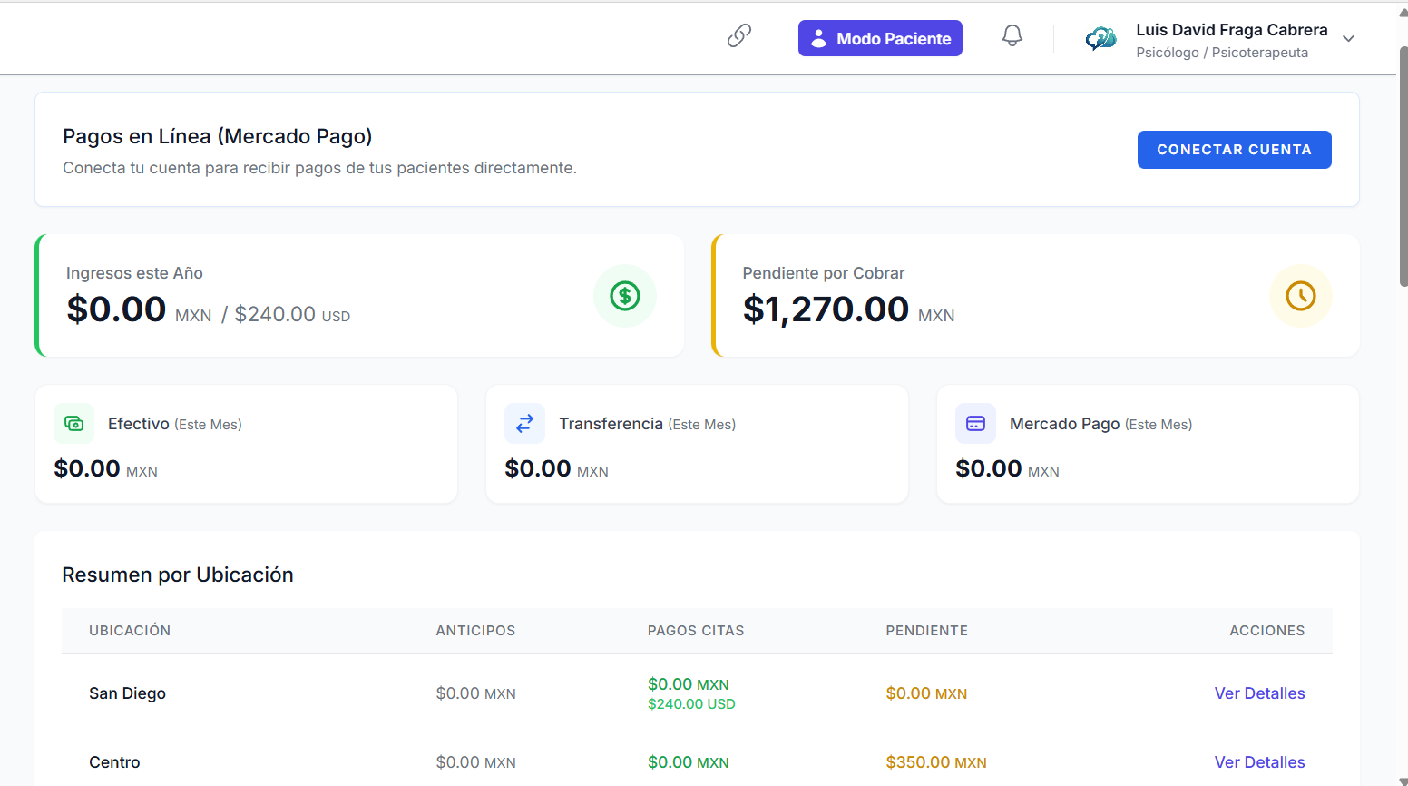This screenshot has width=1408, height=786.
Task: Click the yellow clock pending icon
Action: coord(1300,296)
